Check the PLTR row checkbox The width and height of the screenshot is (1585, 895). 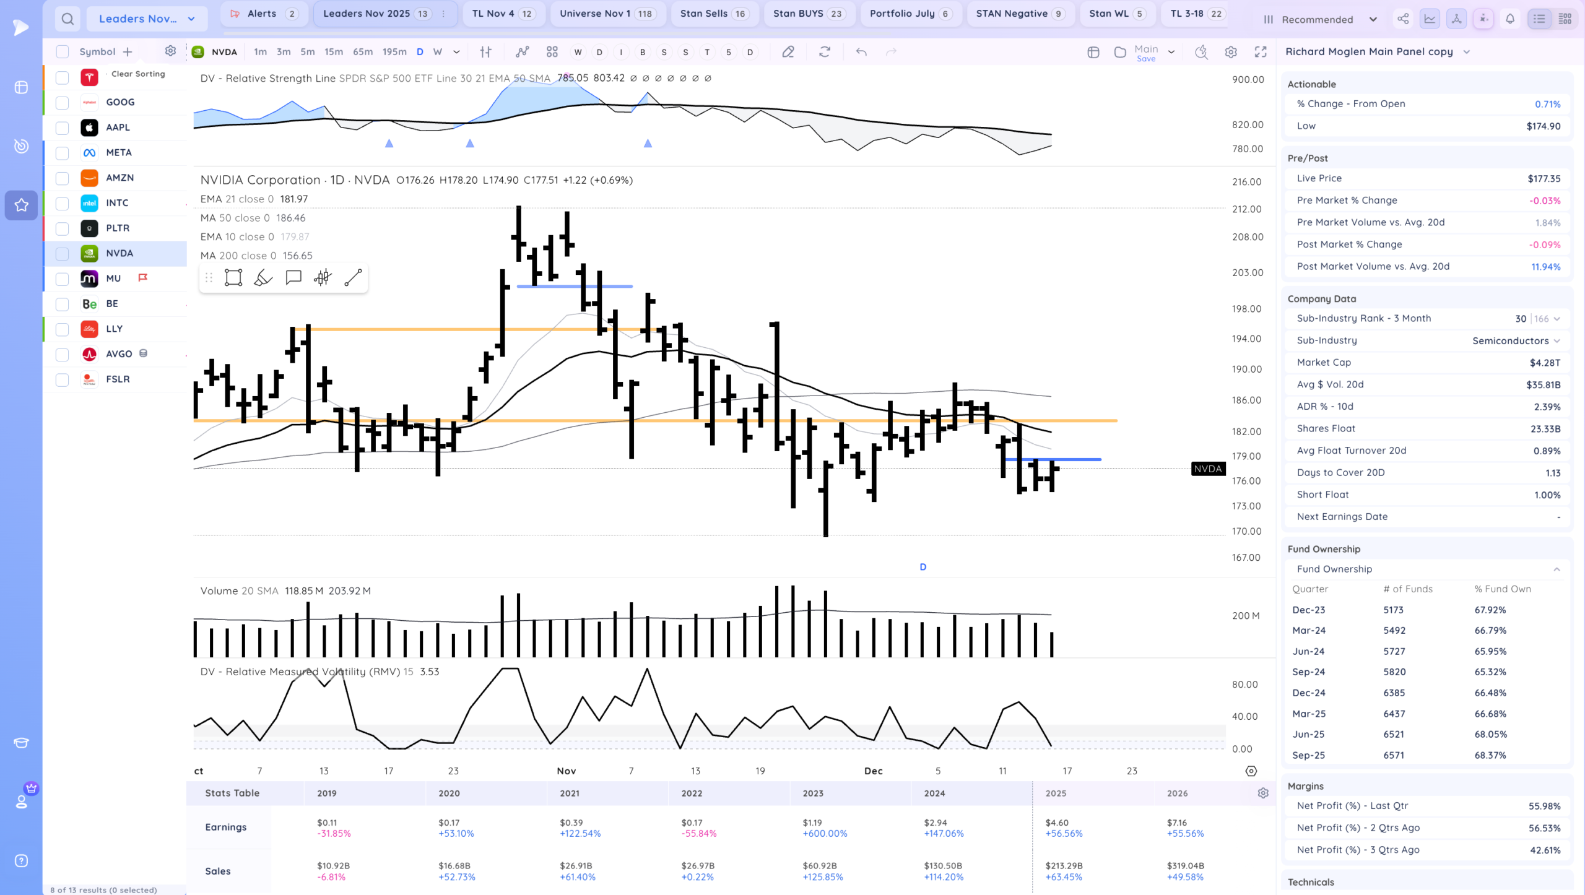click(x=62, y=228)
